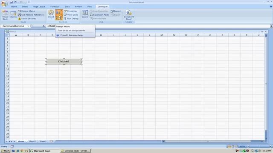The image size is (273, 153).
Task: Click the zoom slider in status bar
Action: (x=259, y=146)
